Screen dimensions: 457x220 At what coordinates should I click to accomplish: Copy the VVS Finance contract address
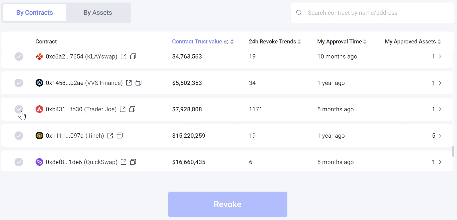click(x=139, y=83)
